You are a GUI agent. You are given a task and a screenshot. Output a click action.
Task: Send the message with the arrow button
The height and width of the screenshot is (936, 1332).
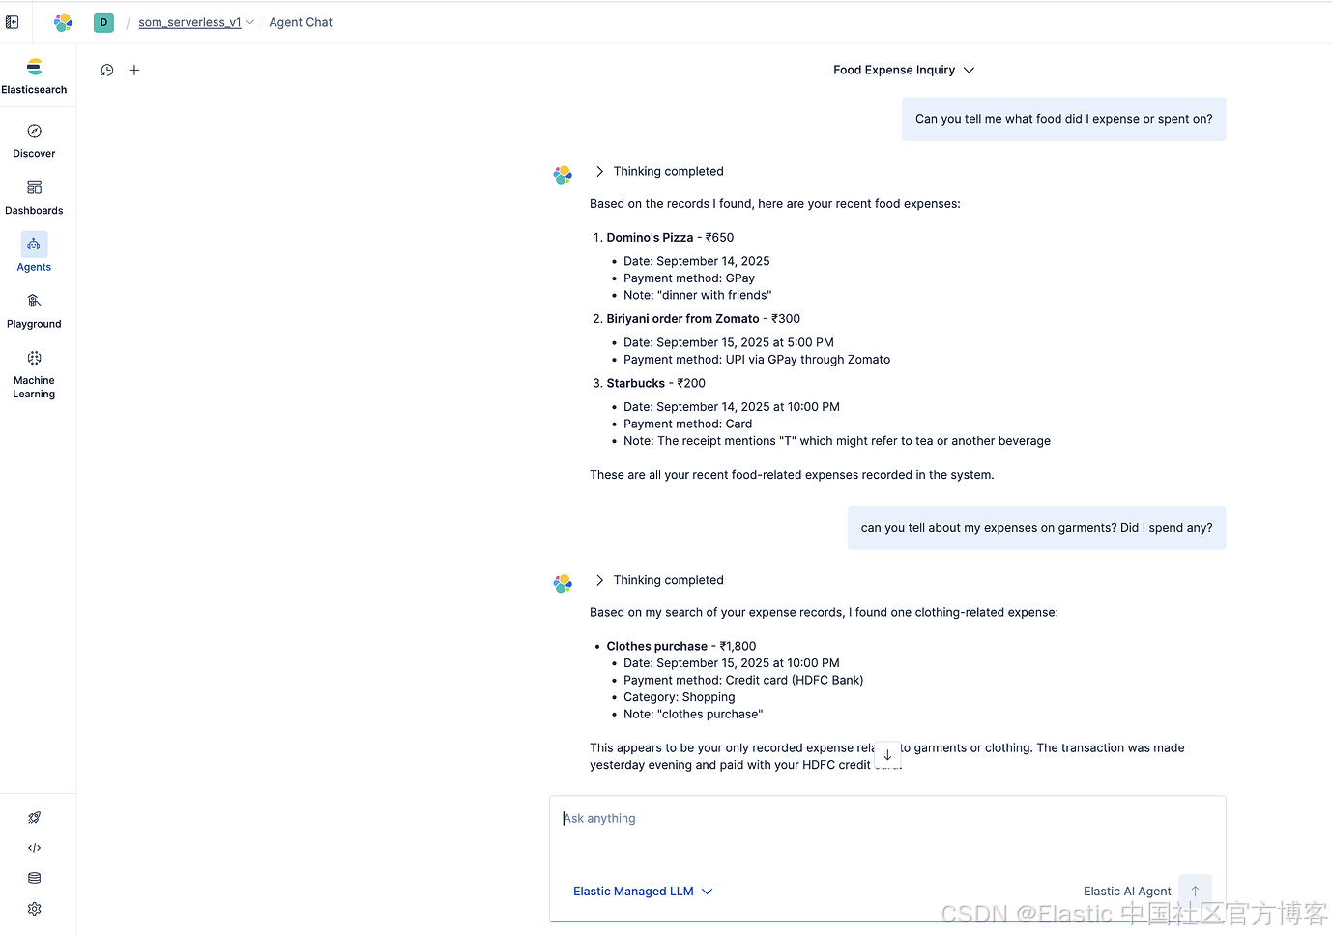(1195, 892)
